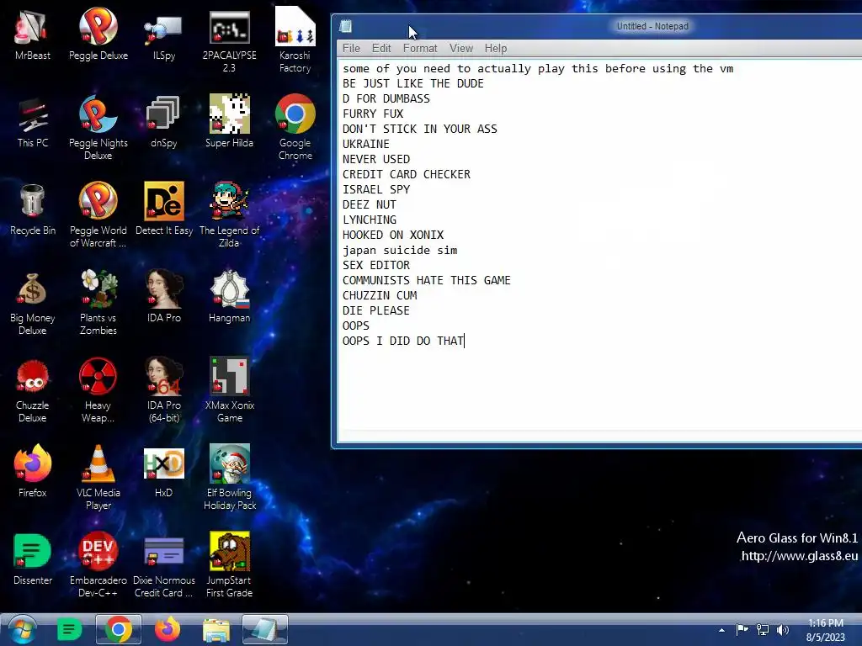Open the Help menu in Notepad

click(495, 48)
